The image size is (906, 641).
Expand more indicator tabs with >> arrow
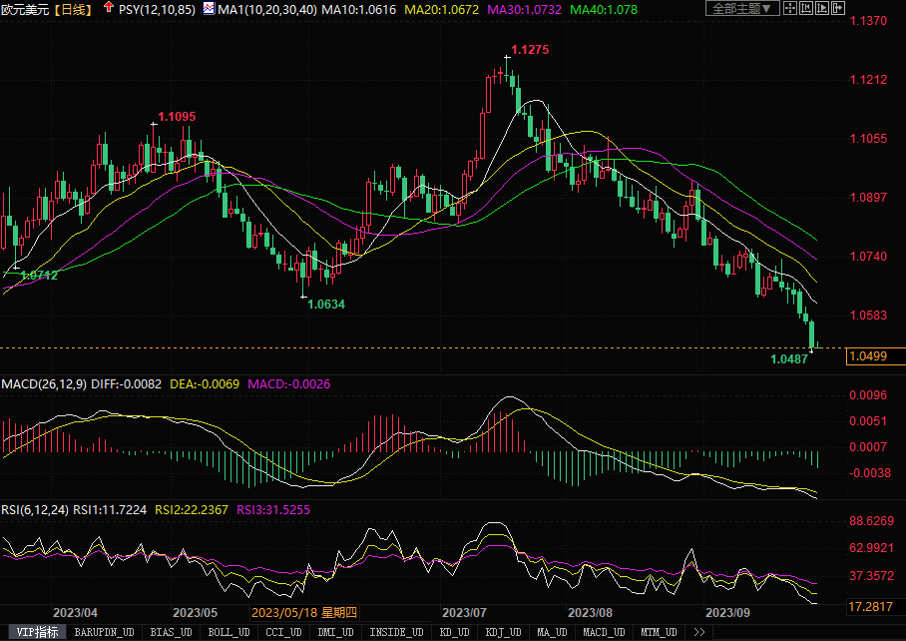(698, 632)
